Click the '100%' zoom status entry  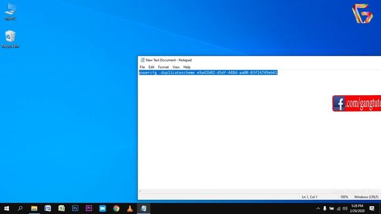(x=344, y=197)
